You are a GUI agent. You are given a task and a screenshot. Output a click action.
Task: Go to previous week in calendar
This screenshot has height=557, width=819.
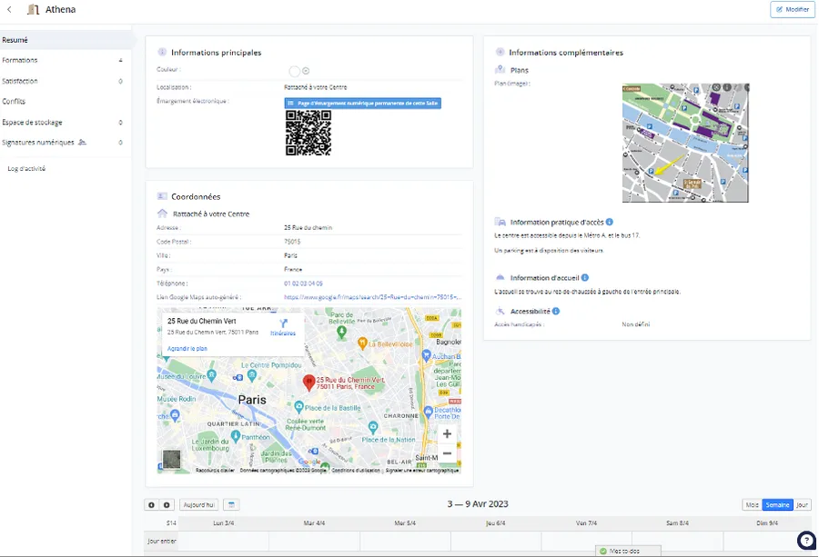[x=151, y=505]
